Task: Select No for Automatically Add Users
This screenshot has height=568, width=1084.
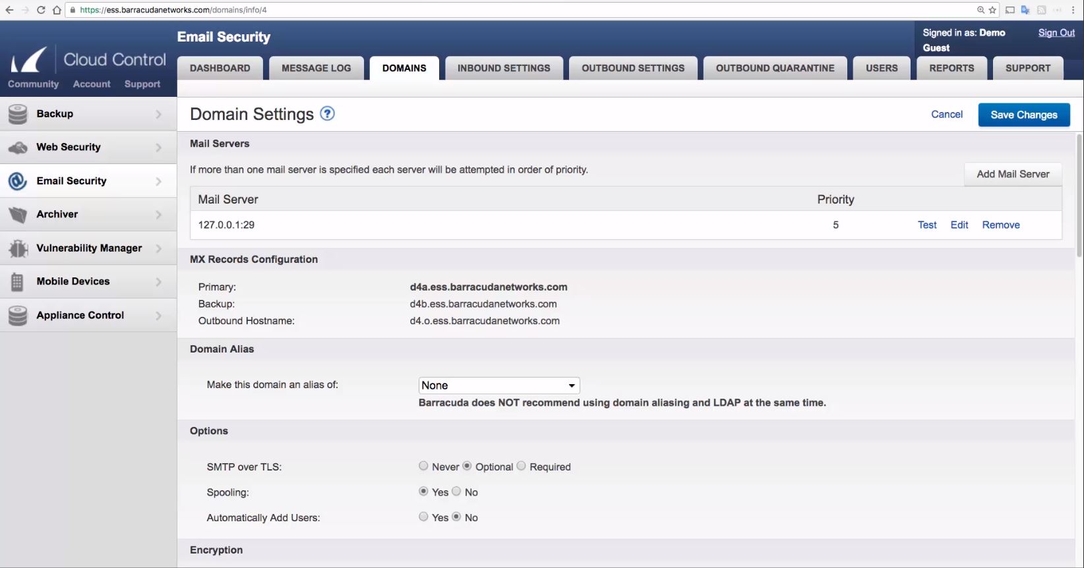Action: click(456, 517)
